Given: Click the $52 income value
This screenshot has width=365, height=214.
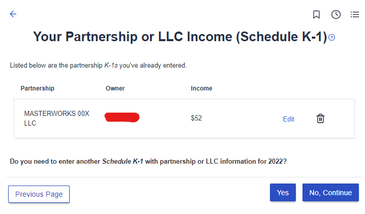Looking at the screenshot, I should pos(196,118).
